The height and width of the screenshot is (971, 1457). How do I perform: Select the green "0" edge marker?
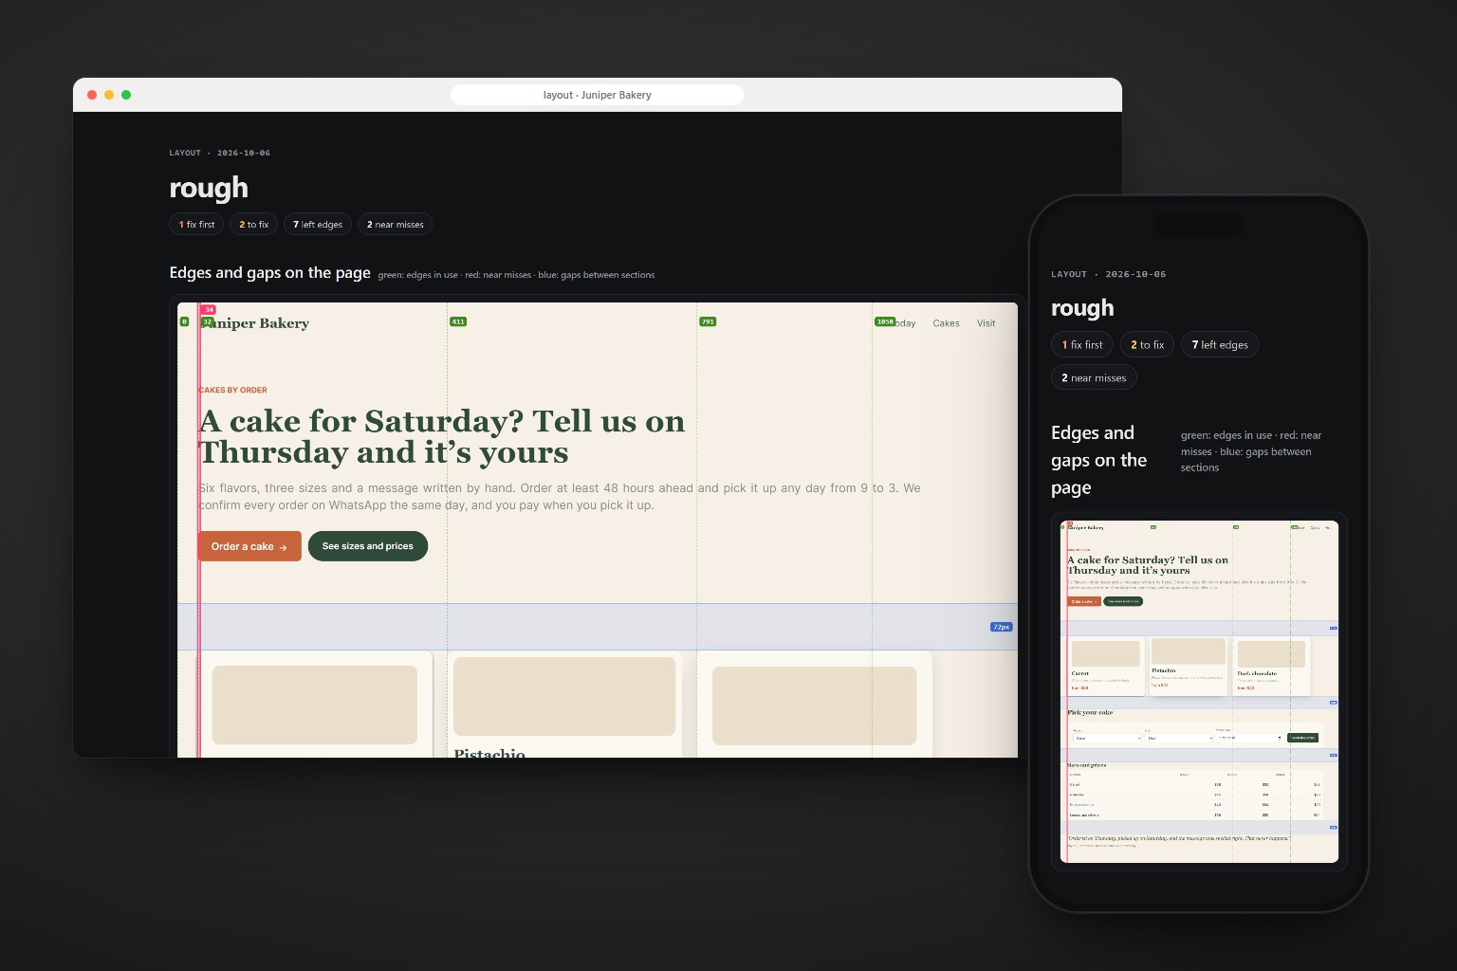[x=184, y=321]
